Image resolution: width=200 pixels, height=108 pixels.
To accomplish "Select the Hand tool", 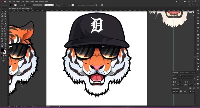I will [x=5, y=43].
